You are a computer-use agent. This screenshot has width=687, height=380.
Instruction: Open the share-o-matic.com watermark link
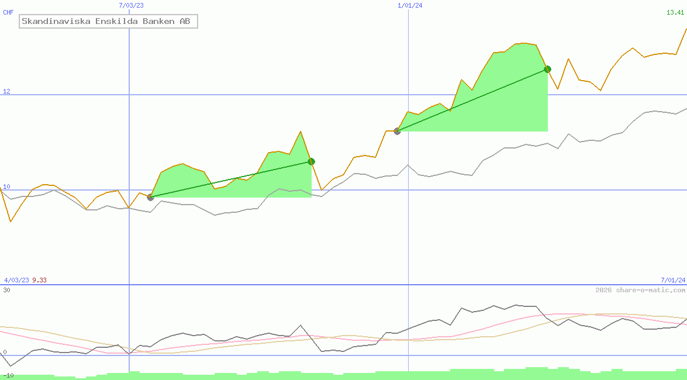pos(640,290)
